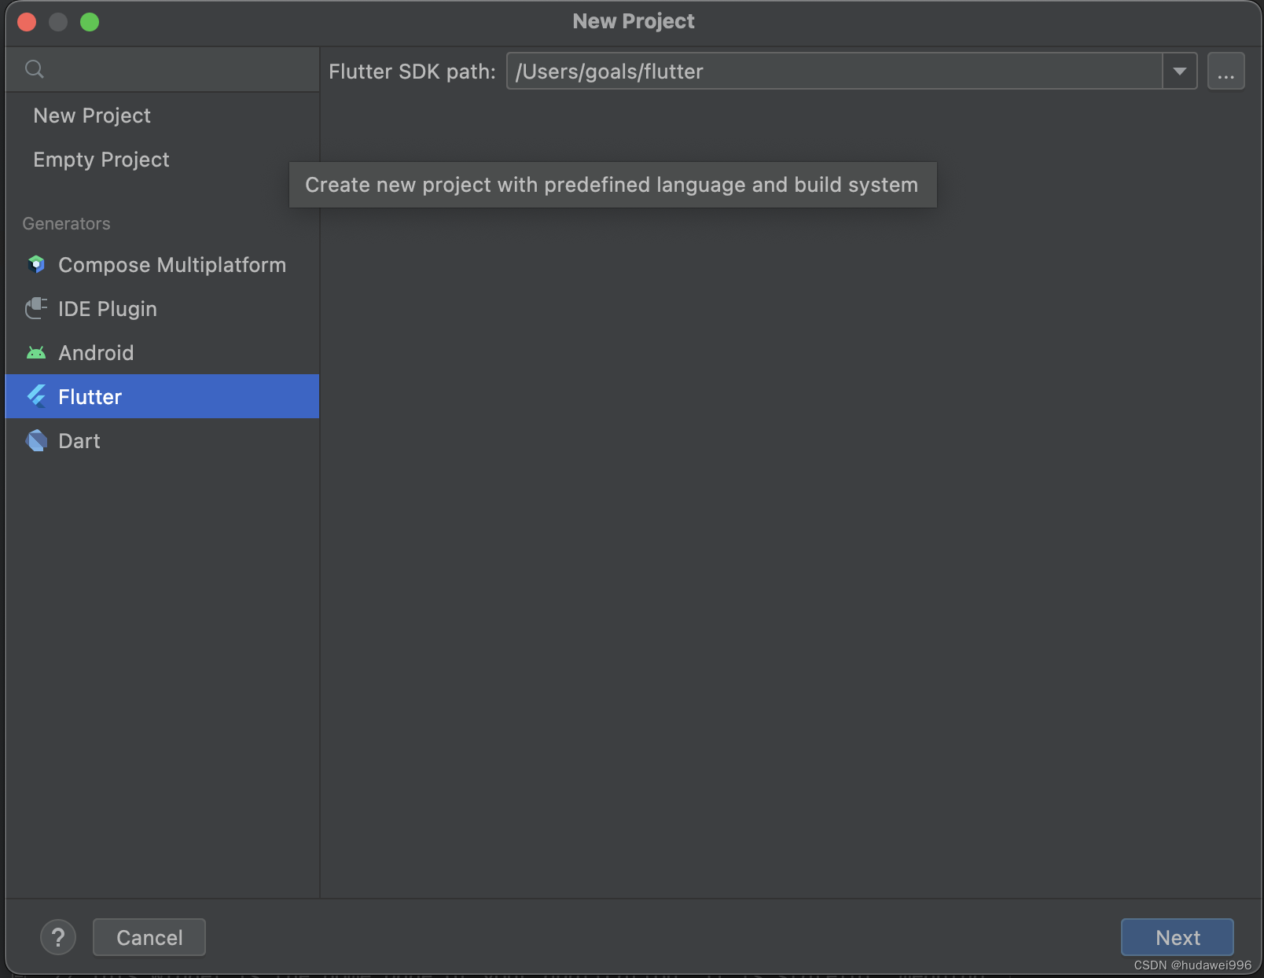This screenshot has height=978, width=1264.
Task: Click the green maximize traffic light
Action: click(x=90, y=23)
